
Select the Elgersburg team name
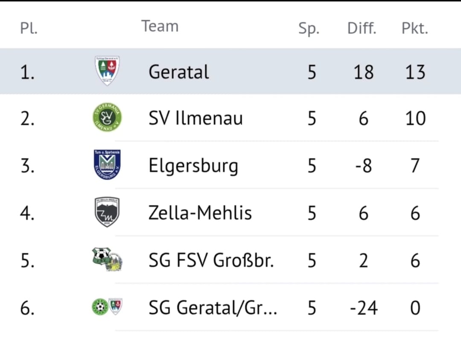pyautogui.click(x=193, y=166)
